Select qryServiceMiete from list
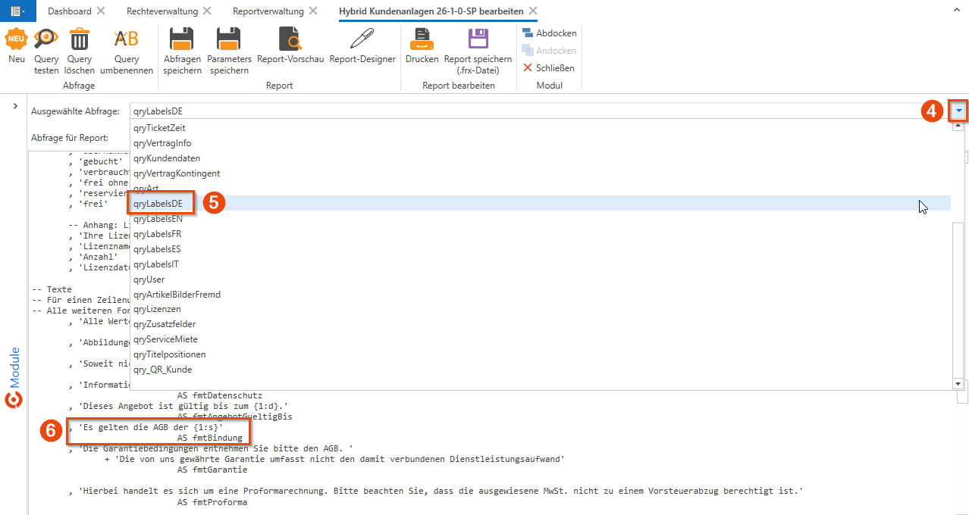 coord(541,339)
